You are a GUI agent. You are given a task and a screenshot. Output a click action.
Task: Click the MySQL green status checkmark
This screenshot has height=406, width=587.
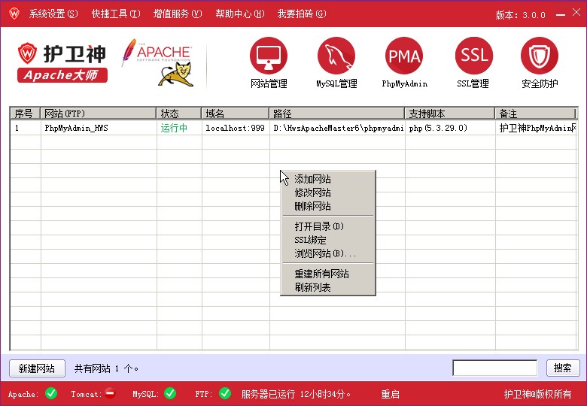click(x=170, y=393)
